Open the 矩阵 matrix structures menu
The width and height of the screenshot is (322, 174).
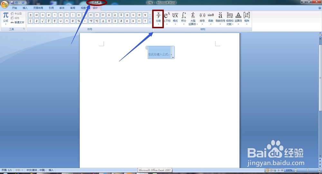pyautogui.click(x=247, y=18)
